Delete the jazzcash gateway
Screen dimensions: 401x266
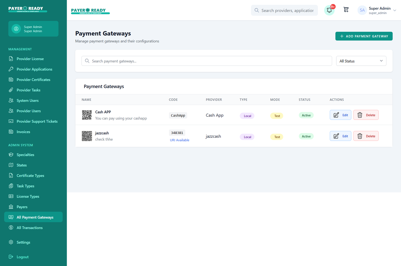click(366, 136)
